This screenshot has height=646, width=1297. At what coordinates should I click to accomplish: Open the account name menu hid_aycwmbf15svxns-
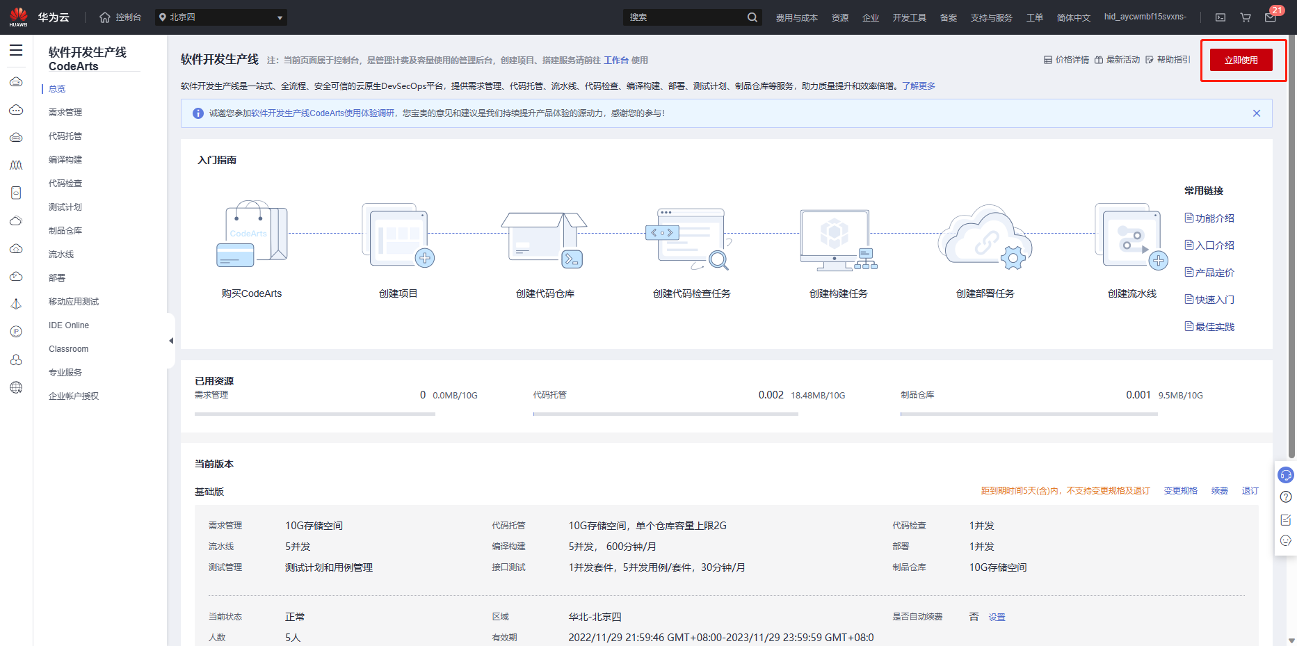[x=1145, y=17]
